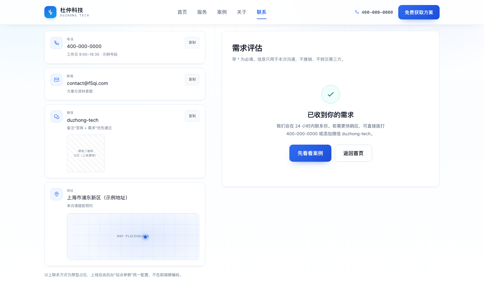Screen dimensions: 484x302
Task: Click the footer note 以上联系方式为原型占位
Action: click(x=114, y=275)
